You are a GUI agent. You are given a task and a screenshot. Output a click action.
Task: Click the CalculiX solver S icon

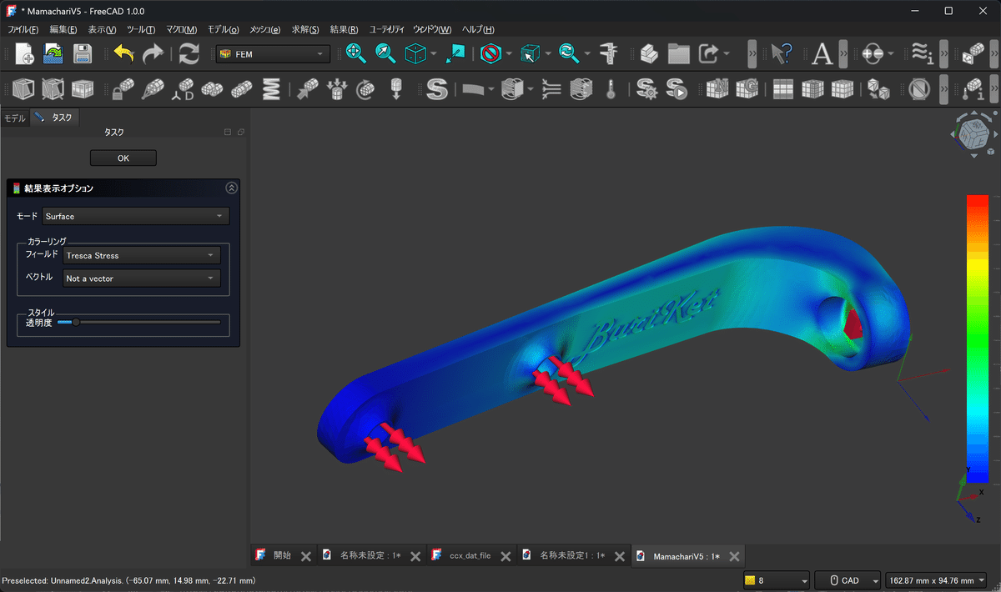click(436, 88)
